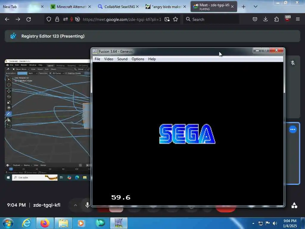Click the meet.google.com URL field
The width and height of the screenshot is (305, 229).
pyautogui.click(x=122, y=19)
